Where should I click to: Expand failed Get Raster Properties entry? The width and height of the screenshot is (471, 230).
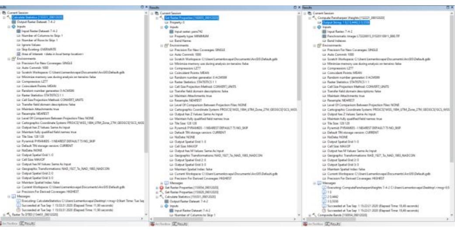click(x=157, y=188)
